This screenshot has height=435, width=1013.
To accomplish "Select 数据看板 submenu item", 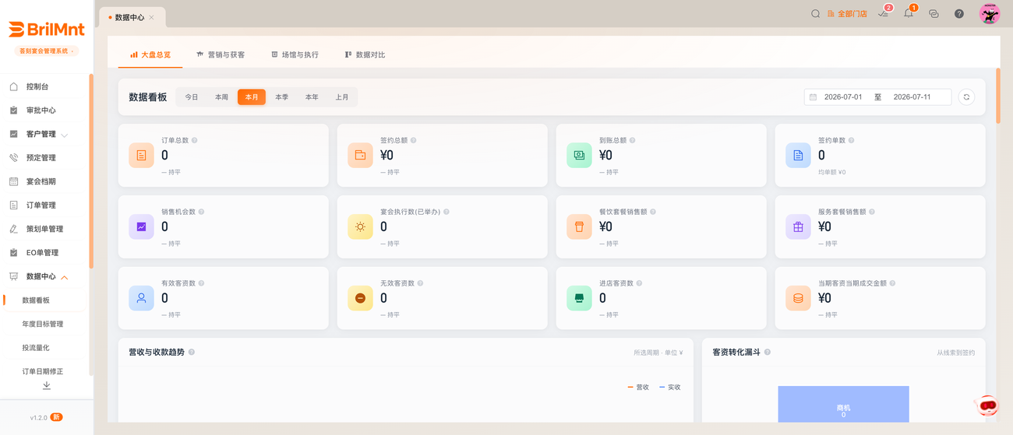I will (x=45, y=300).
